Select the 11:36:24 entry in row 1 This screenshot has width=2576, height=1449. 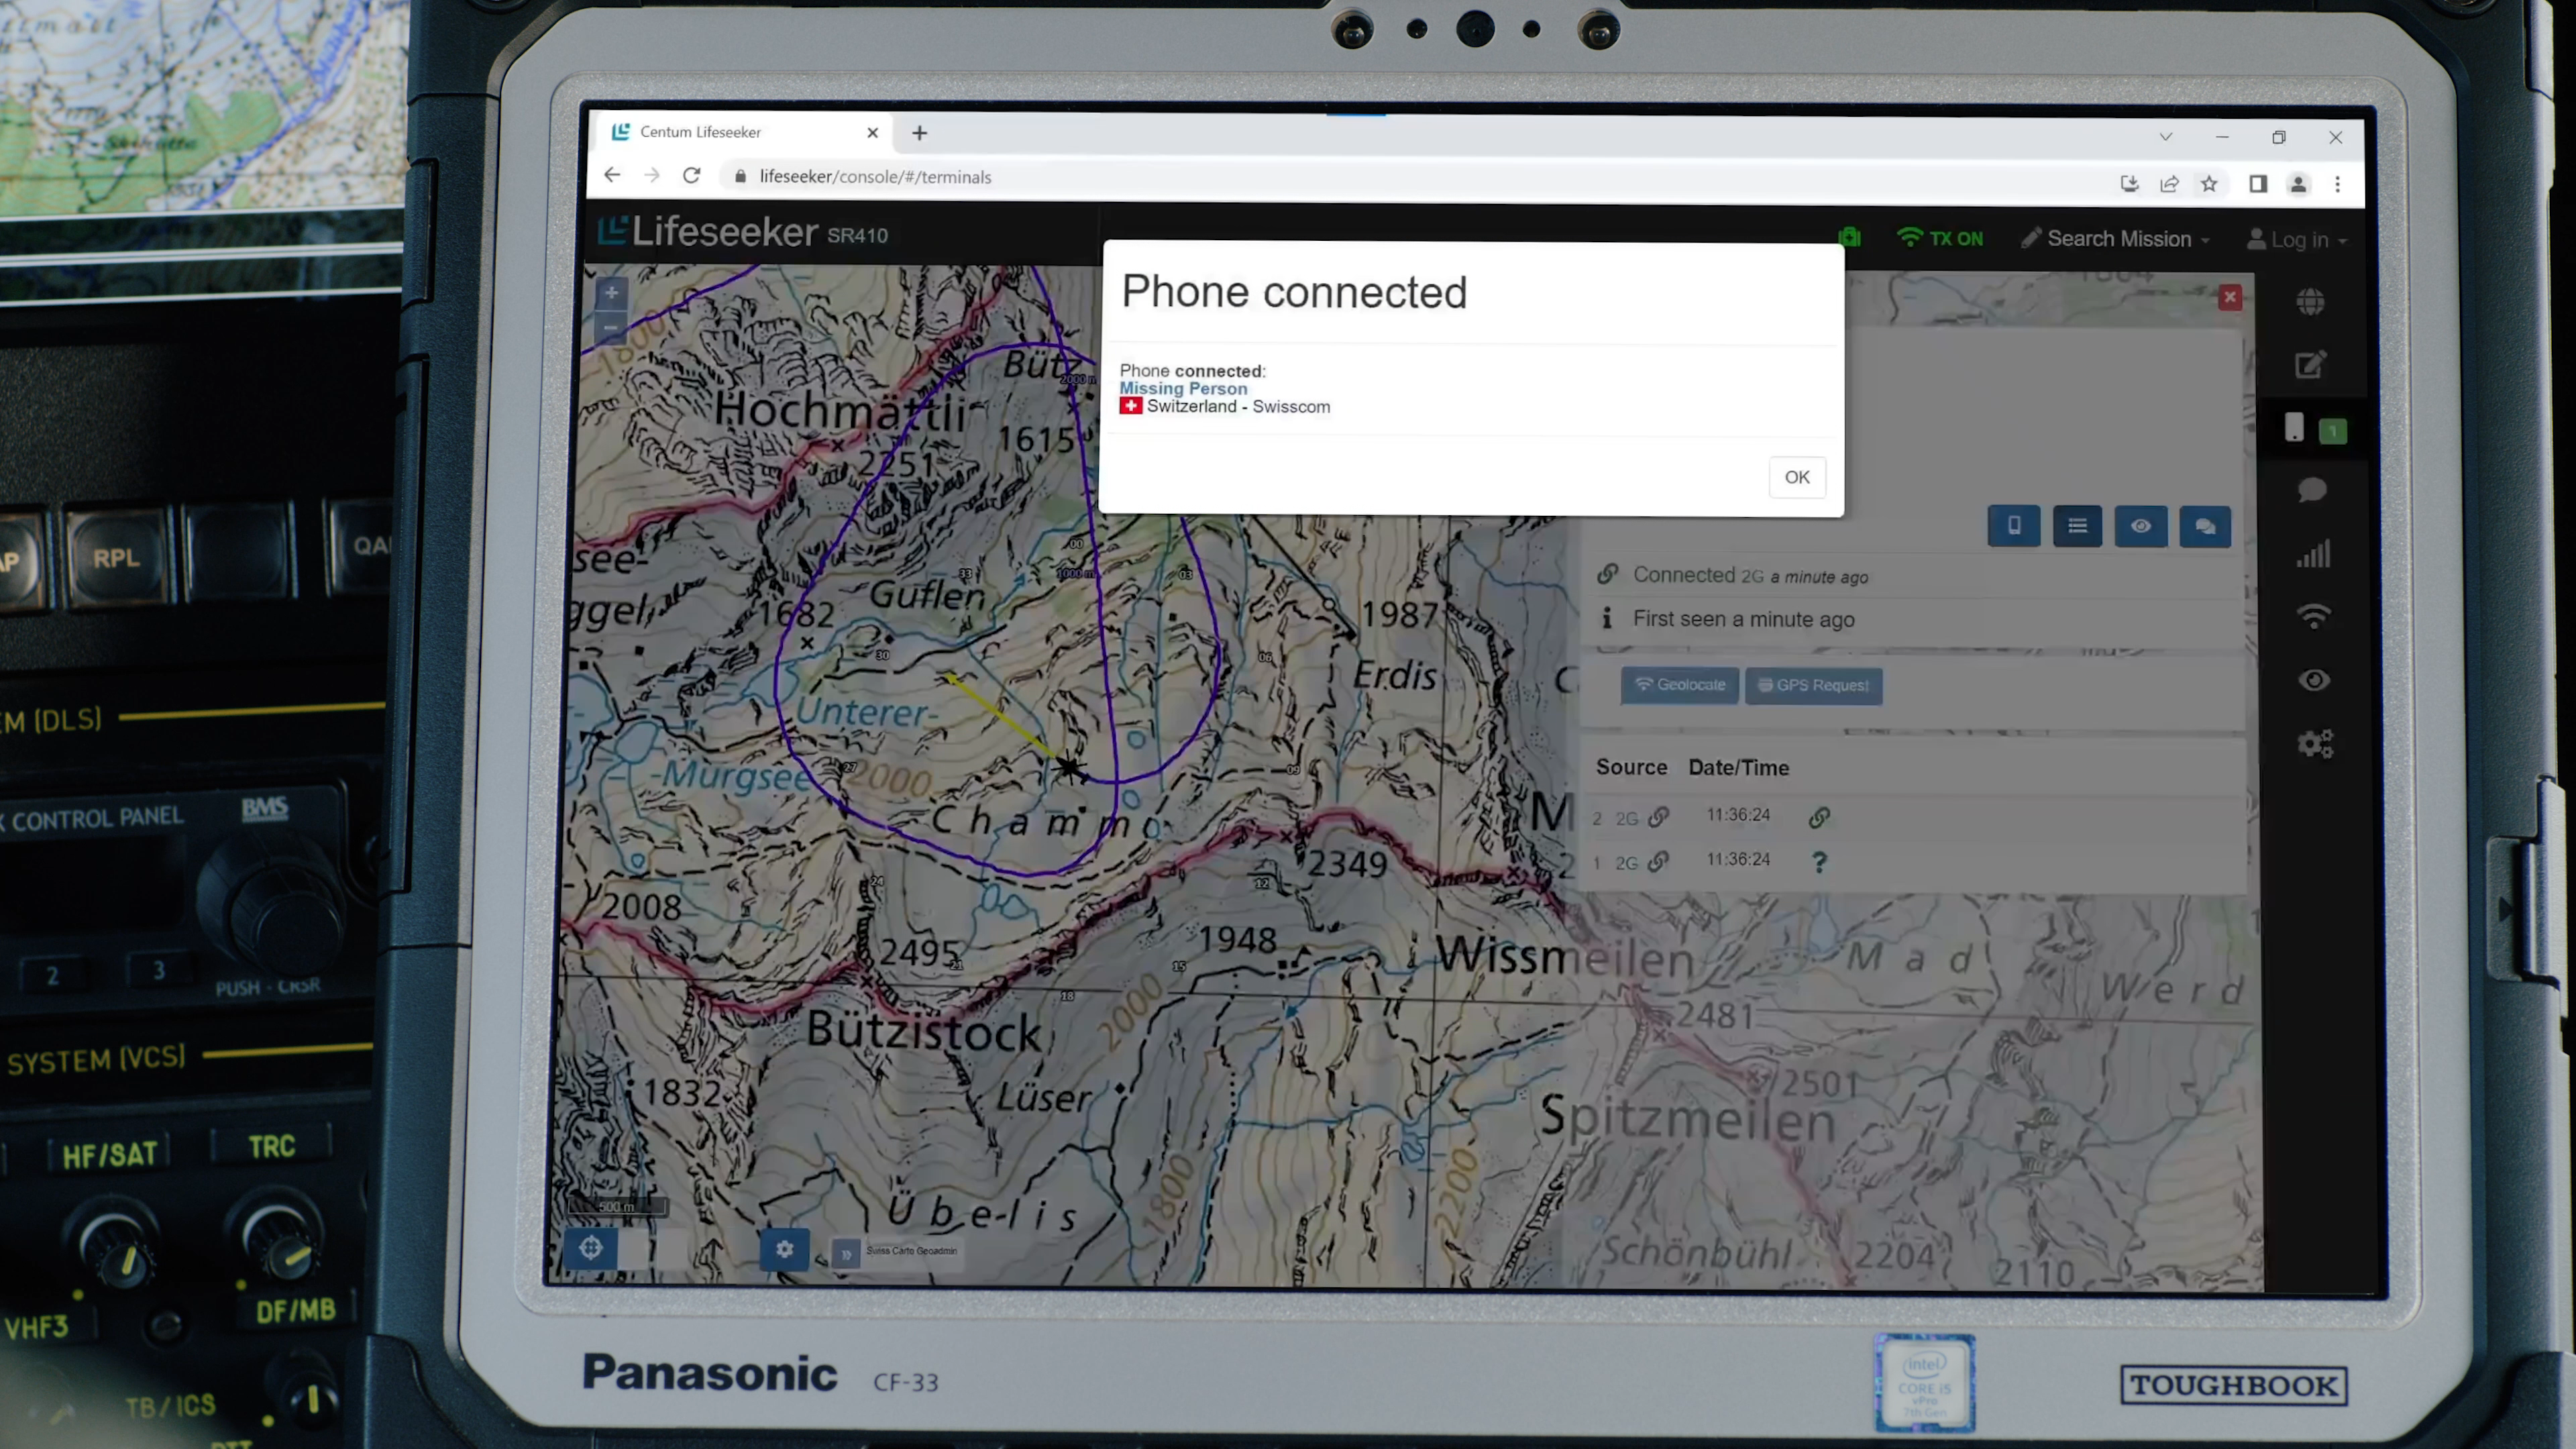(1738, 860)
